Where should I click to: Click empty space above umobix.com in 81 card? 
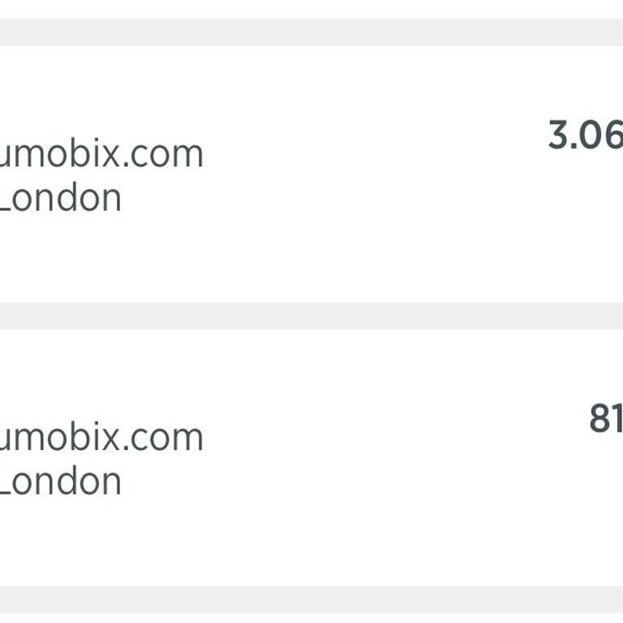[x=101, y=373]
